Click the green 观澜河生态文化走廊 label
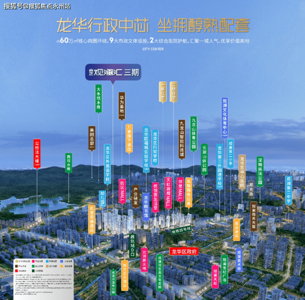 coord(160,272)
